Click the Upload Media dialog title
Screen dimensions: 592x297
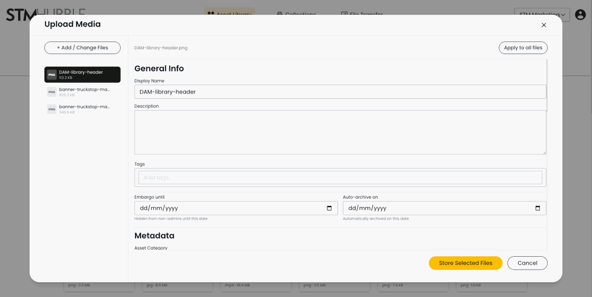[x=72, y=24]
